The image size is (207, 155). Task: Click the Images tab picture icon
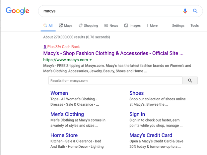tap(126, 26)
